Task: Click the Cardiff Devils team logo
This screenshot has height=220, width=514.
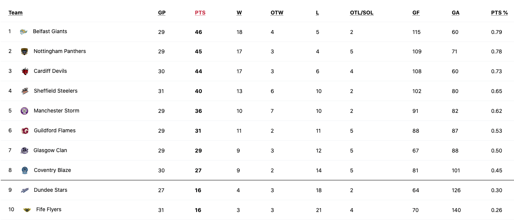Action: pyautogui.click(x=24, y=71)
